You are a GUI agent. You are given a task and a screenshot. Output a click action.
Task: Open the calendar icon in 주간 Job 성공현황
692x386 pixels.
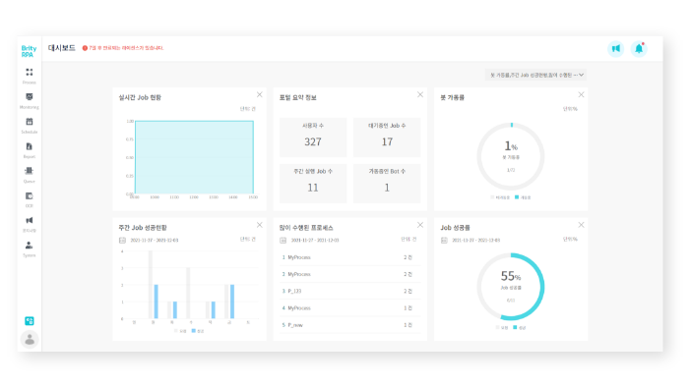click(122, 241)
